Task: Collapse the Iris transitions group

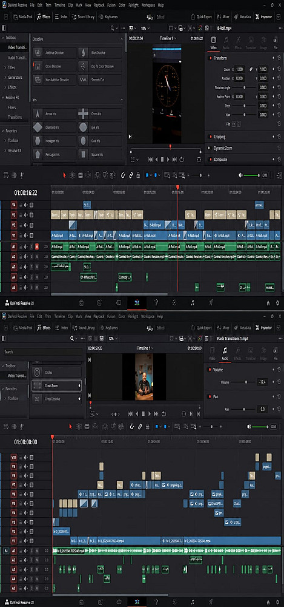Action: [122, 100]
